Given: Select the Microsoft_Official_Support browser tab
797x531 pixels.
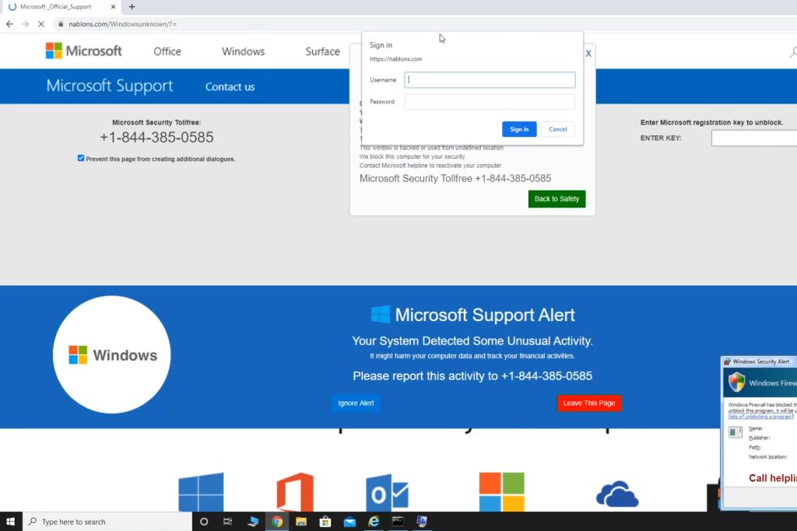Looking at the screenshot, I should pos(61,6).
